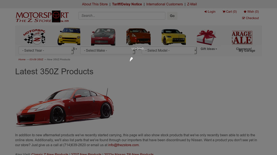This screenshot has height=155, width=277.
Task: Select the red 370Z car icon
Action: (138, 37)
